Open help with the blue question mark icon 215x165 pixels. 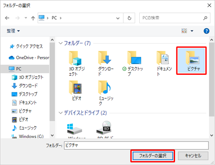[x=206, y=31]
